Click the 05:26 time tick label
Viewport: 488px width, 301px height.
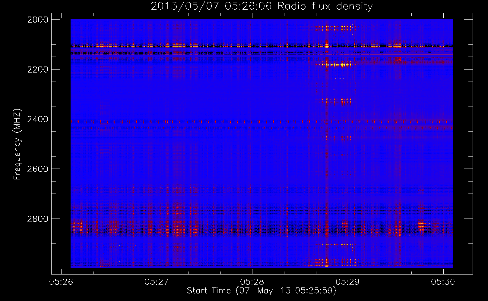61,282
